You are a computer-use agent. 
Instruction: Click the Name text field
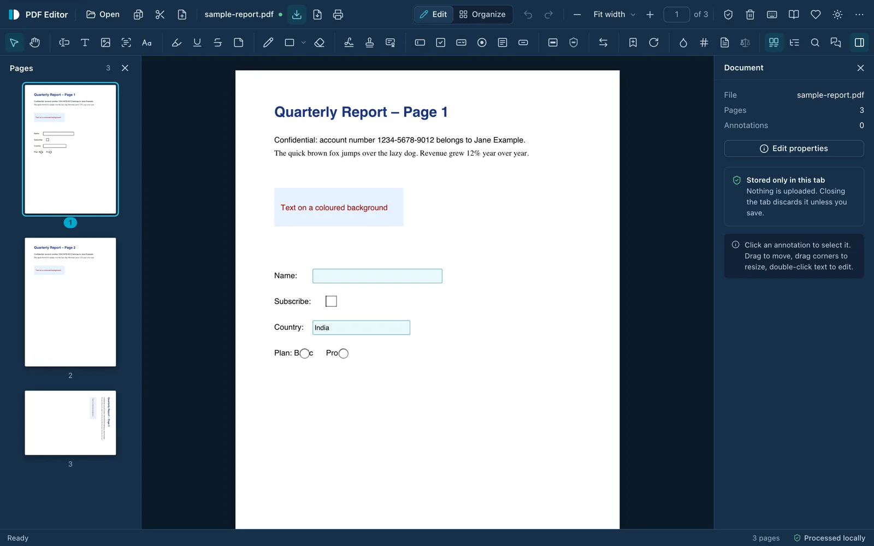[377, 276]
